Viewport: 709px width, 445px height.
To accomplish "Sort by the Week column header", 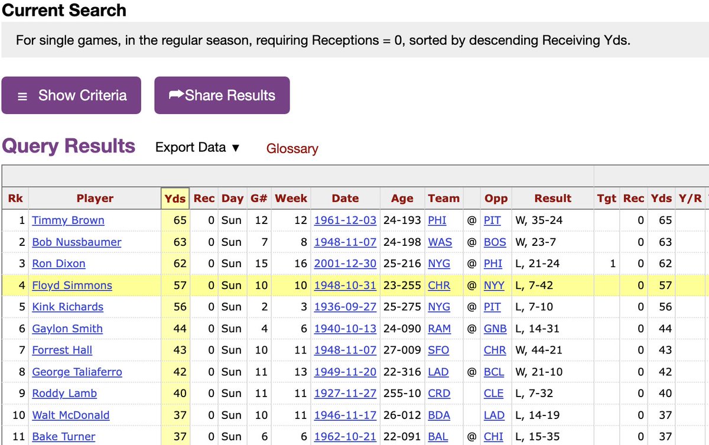I will pos(291,199).
